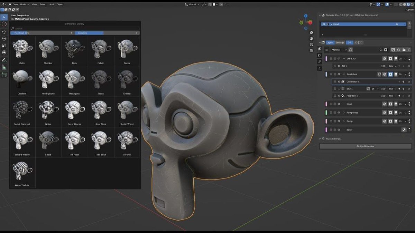Hide the Edge layer via eye icon
The image size is (415, 233).
click(339, 104)
